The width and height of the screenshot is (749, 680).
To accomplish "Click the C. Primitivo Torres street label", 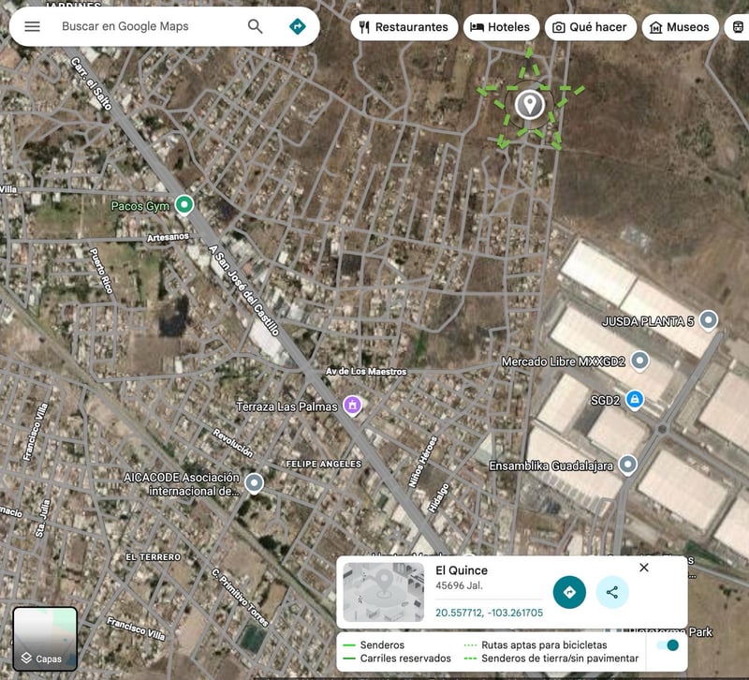I will click(241, 598).
